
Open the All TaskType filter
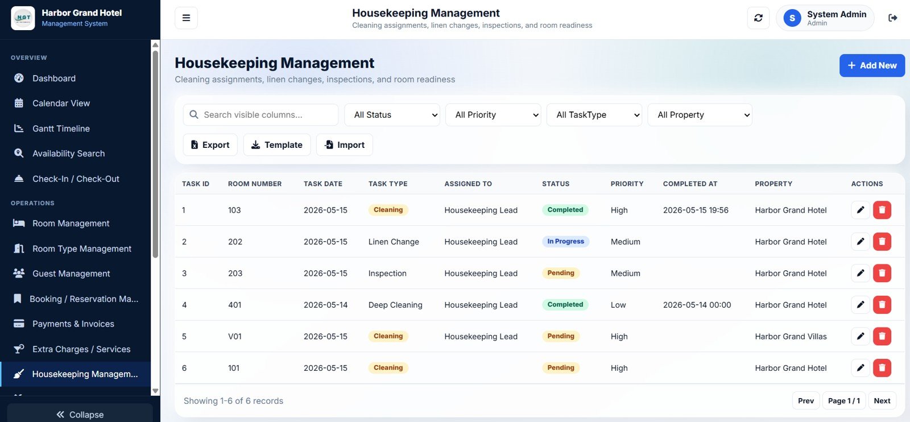(x=594, y=114)
